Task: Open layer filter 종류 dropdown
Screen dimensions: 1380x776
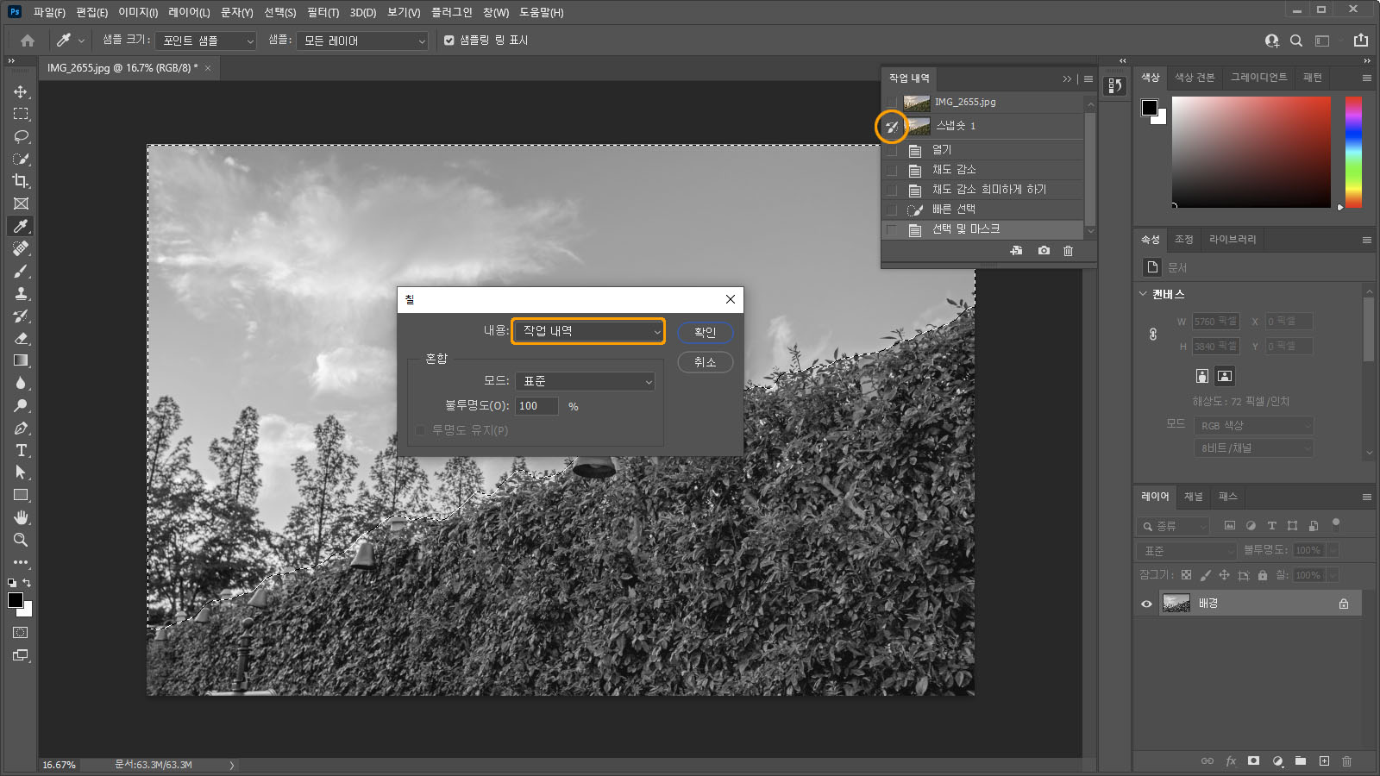Action: pos(1174,526)
